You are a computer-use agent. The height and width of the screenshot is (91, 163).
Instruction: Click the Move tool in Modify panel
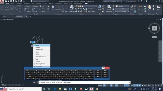pyautogui.click(x=27, y=6)
